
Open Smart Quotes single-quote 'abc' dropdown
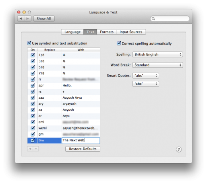coord(146,84)
